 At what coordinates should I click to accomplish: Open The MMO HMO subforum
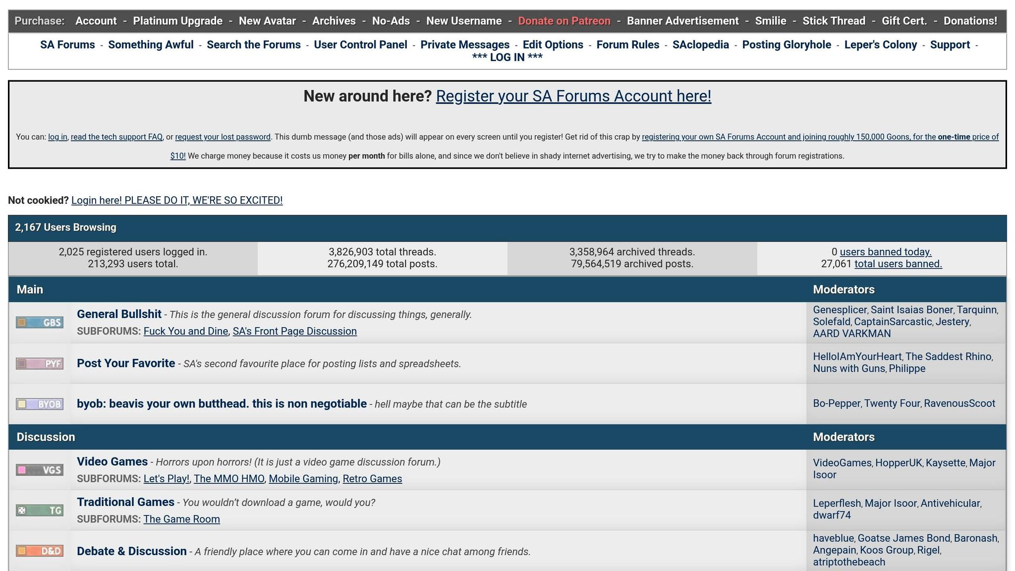[229, 479]
